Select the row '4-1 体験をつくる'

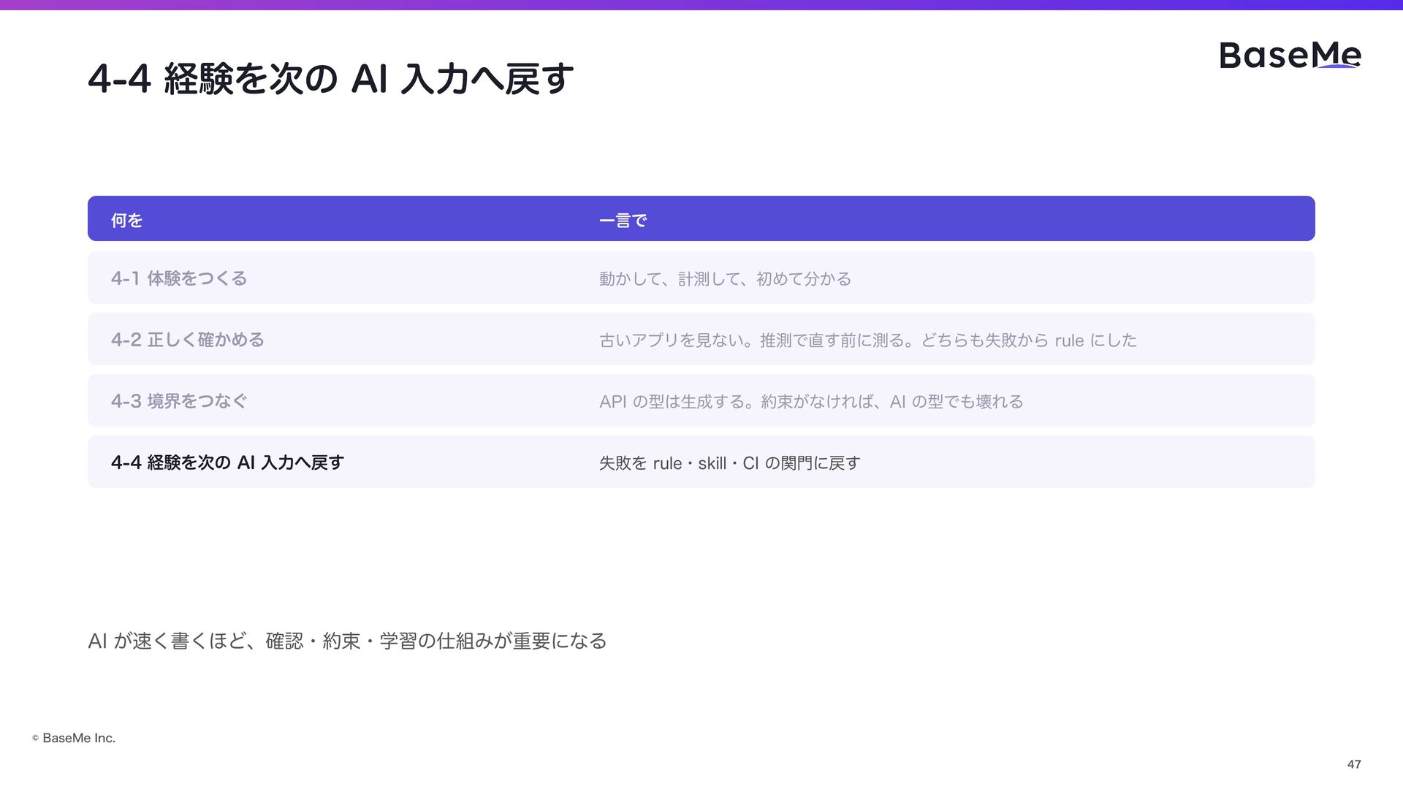click(701, 278)
